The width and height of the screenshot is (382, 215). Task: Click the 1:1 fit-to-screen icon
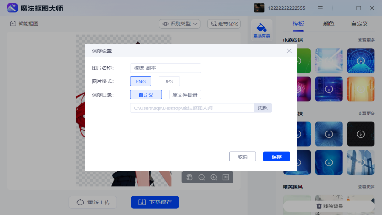point(225,177)
